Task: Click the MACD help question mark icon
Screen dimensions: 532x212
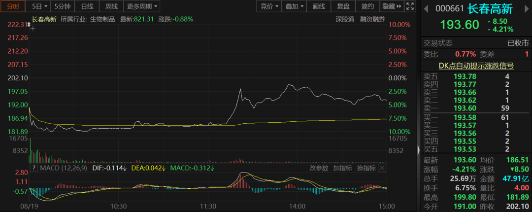Action: (33, 168)
